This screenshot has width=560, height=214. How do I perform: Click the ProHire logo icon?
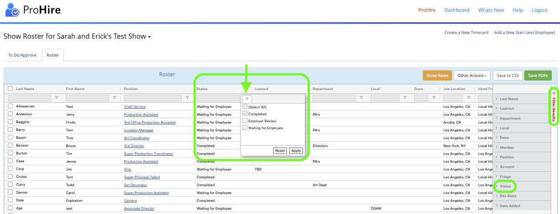tap(12, 10)
